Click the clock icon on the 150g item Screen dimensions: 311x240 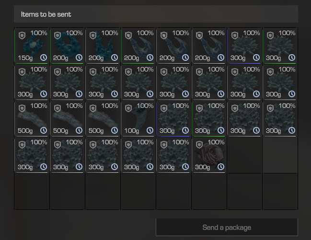pyautogui.click(x=44, y=57)
